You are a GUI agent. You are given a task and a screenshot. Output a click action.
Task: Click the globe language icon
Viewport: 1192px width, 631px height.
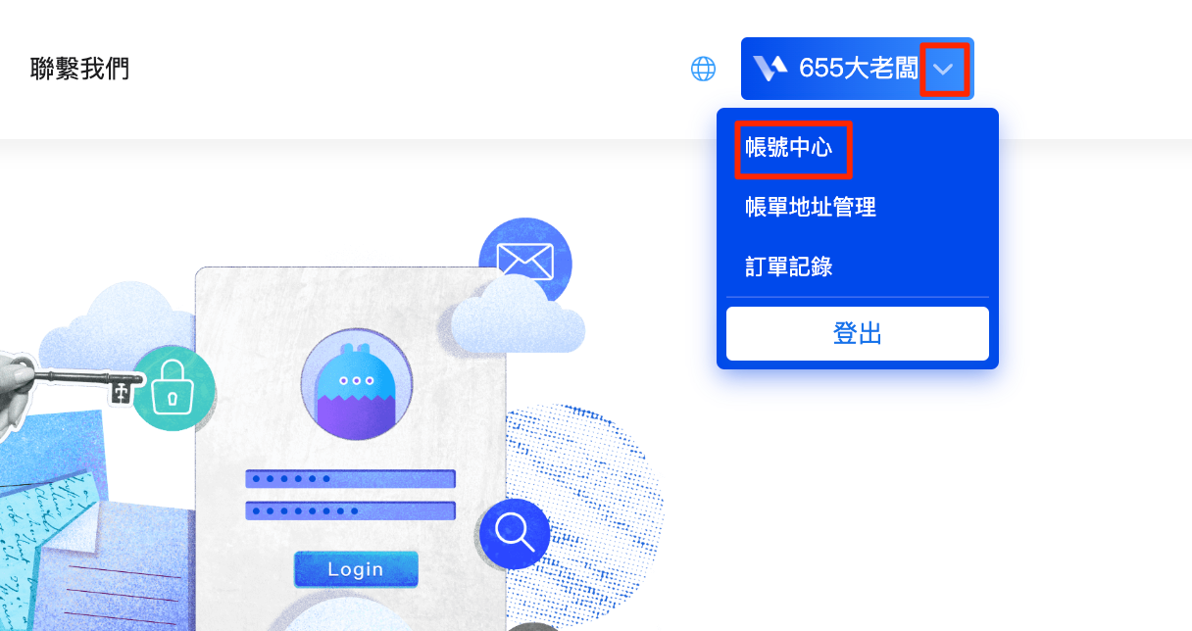coord(703,69)
